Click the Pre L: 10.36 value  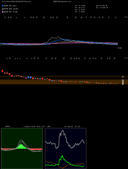pyautogui.click(x=80, y=10)
